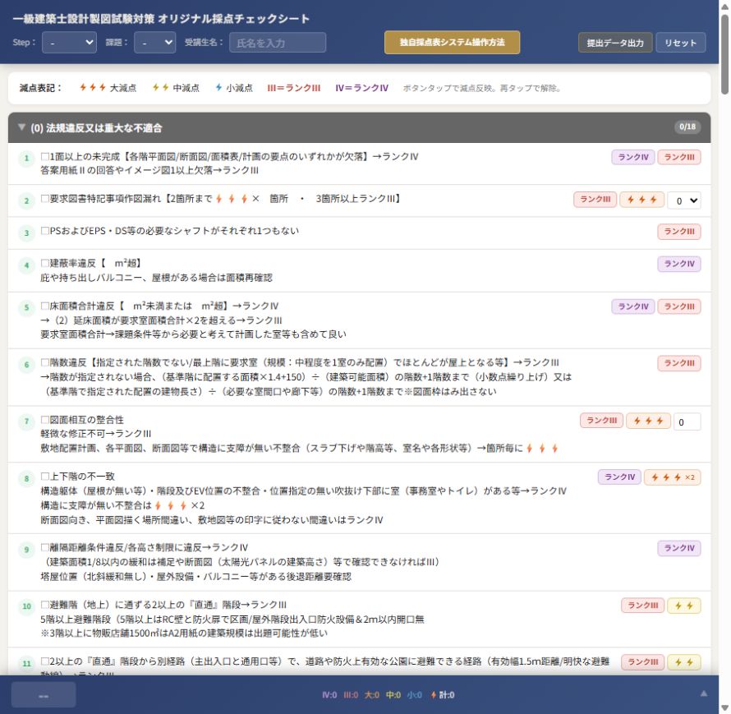Click 小:0 counter in bottom bar

pyautogui.click(x=415, y=695)
